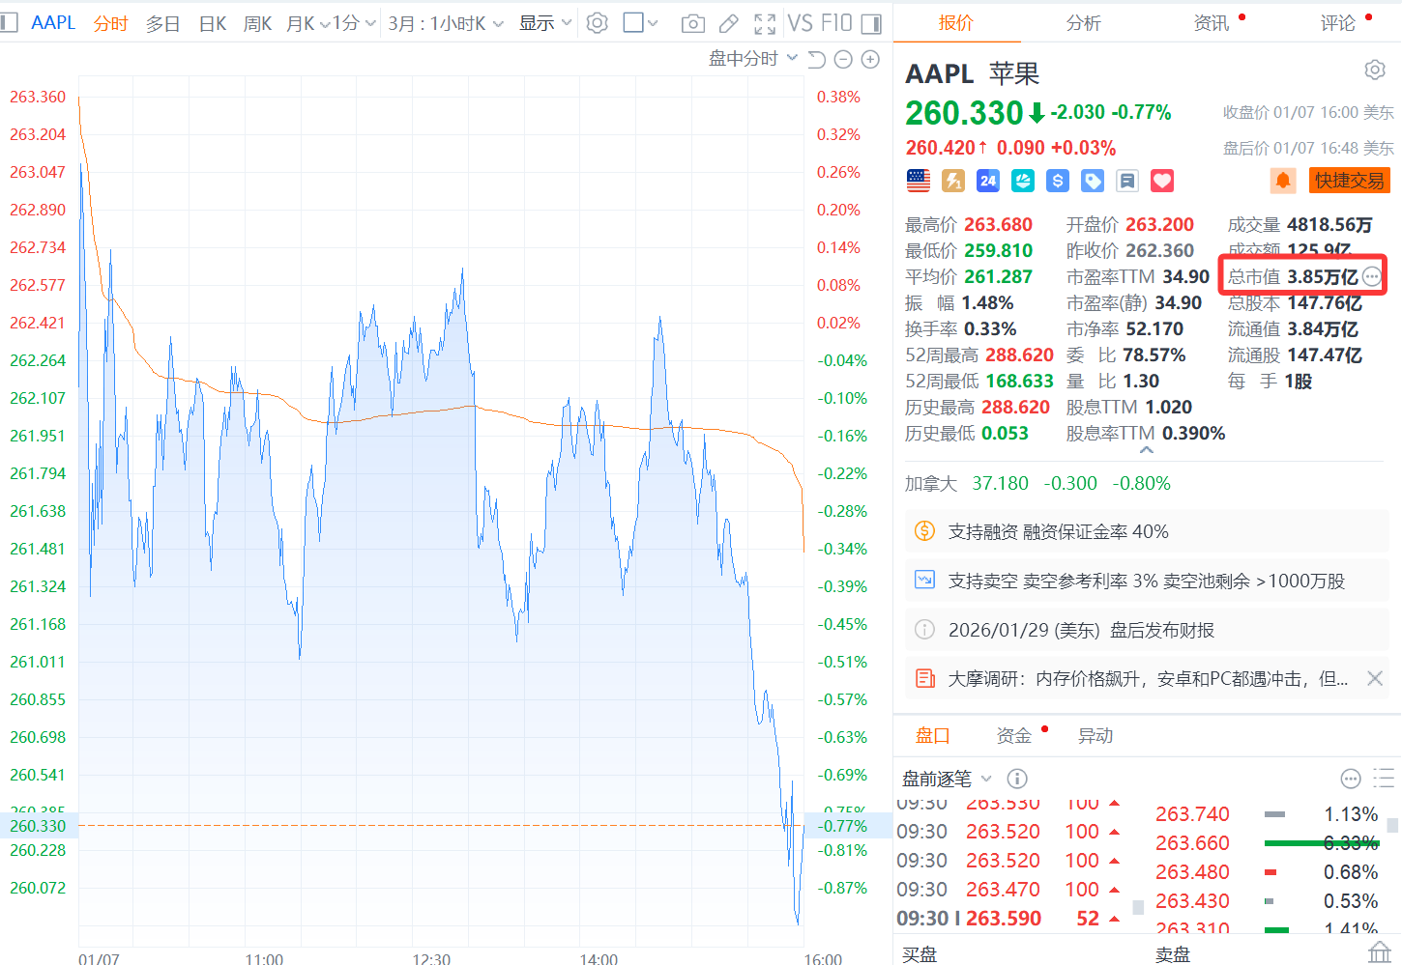This screenshot has width=1402, height=965.
Task: Toggle the right side panel
Action: pyautogui.click(x=871, y=23)
